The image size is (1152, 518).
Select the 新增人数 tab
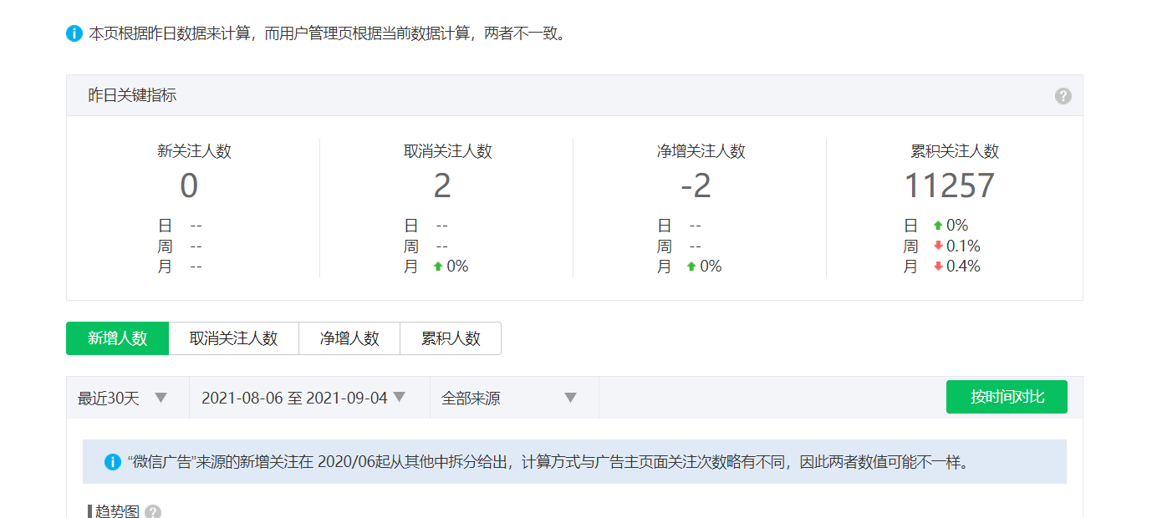pos(118,338)
